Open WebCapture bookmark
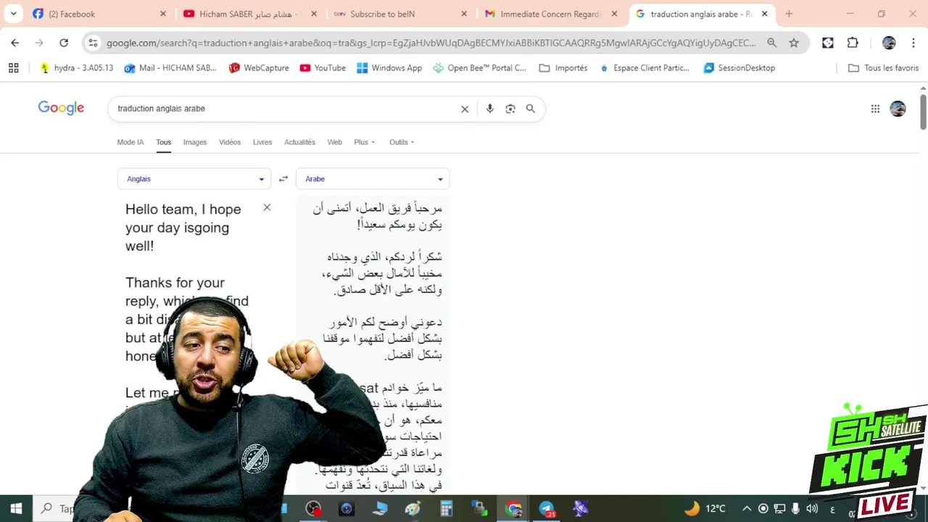928x522 pixels. pos(259,67)
